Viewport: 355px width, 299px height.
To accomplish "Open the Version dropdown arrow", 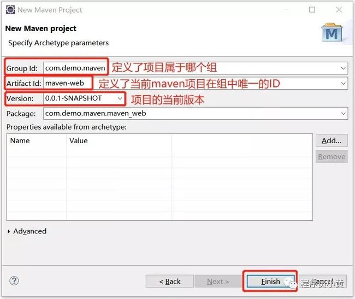I will point(120,98).
